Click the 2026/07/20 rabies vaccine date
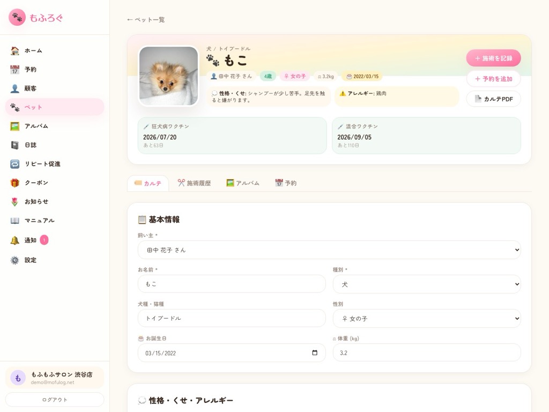549x412 pixels. click(160, 137)
